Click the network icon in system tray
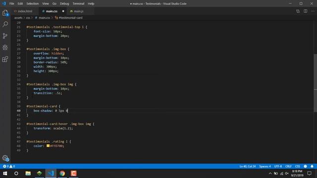Image resolution: width=317 pixels, height=178 pixels. pyautogui.click(x=281, y=174)
